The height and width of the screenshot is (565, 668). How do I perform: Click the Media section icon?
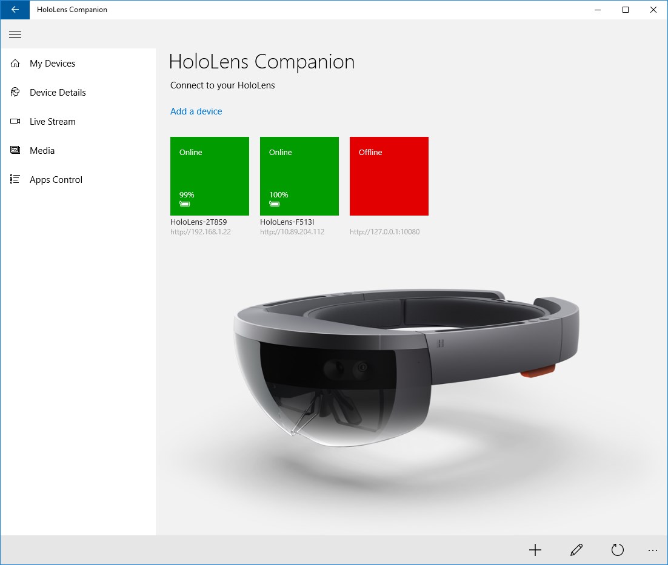pos(15,150)
